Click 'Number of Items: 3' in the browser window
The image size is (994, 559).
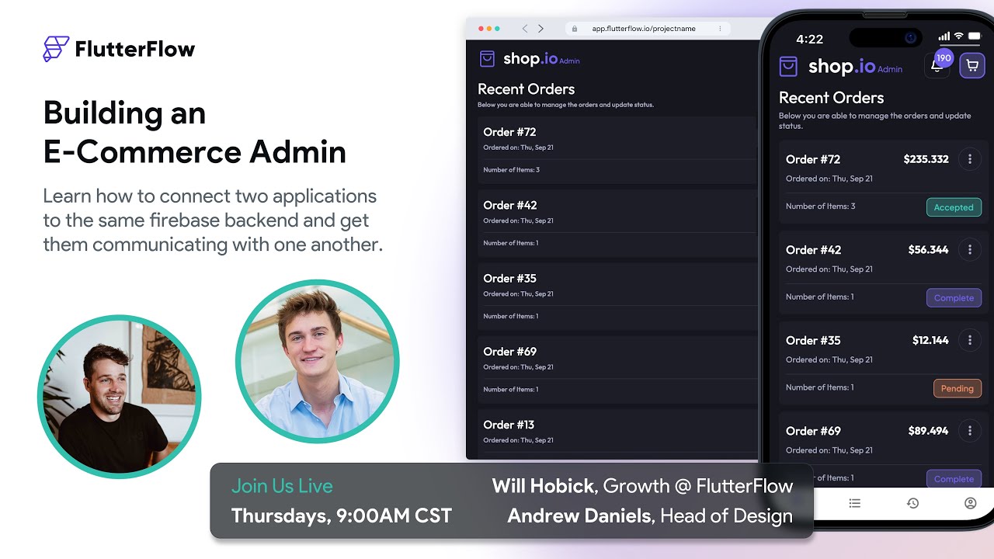511,170
